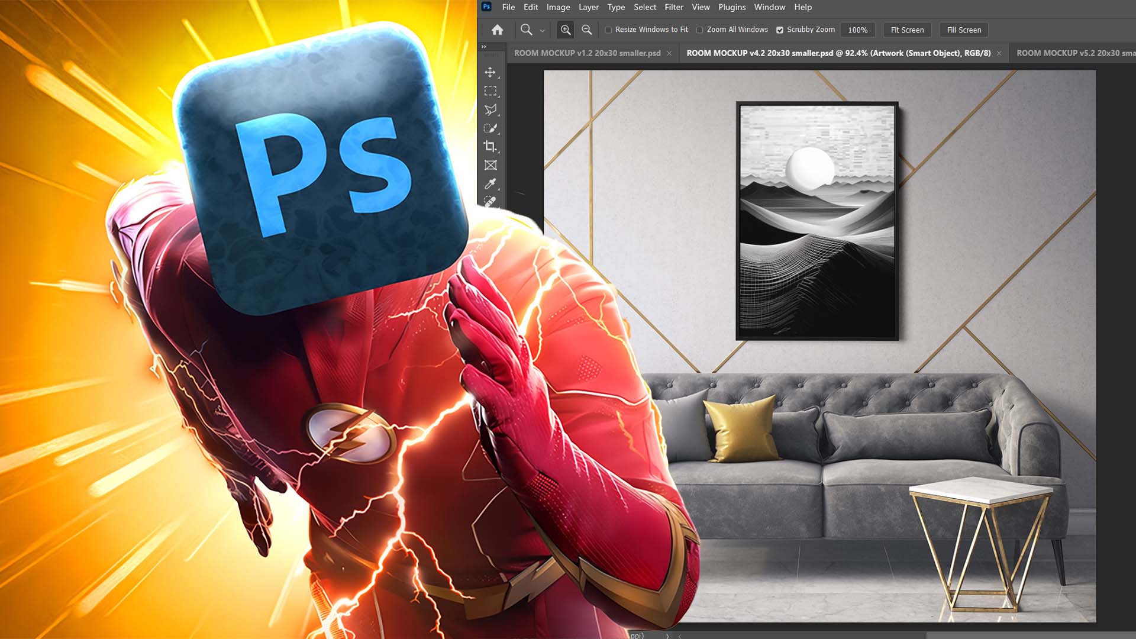Select the Frame tool
Image resolution: width=1136 pixels, height=639 pixels.
coord(490,164)
